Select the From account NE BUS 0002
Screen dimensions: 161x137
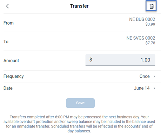[x=142, y=19]
